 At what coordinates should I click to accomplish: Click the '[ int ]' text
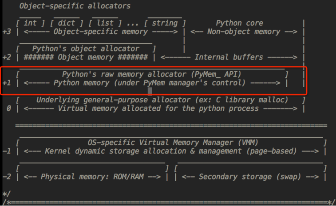(30, 23)
